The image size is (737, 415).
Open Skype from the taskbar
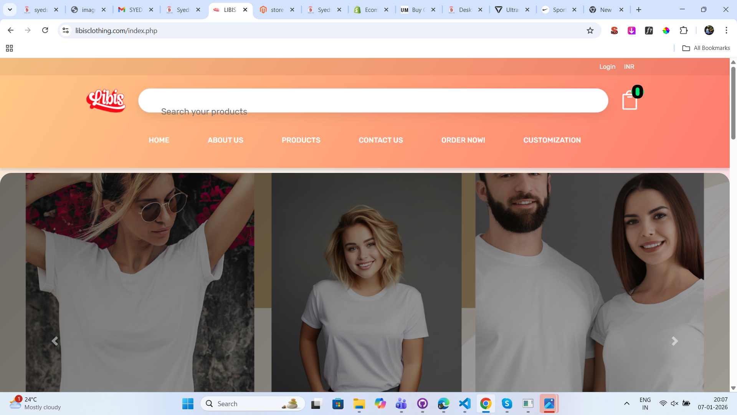pos(507,403)
